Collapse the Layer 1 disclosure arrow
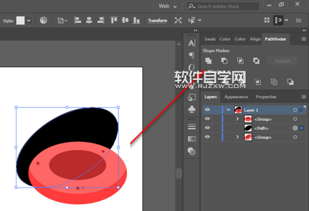The width and height of the screenshot is (309, 211). click(228, 110)
